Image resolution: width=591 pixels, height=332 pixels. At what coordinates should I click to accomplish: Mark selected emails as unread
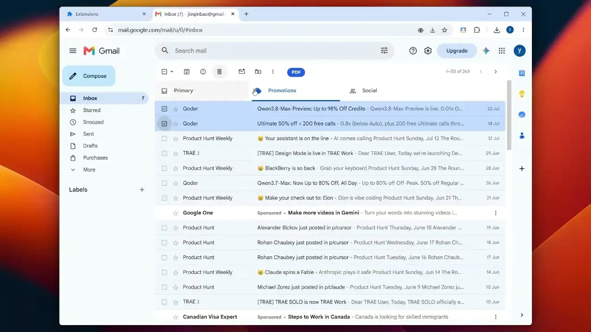point(241,72)
